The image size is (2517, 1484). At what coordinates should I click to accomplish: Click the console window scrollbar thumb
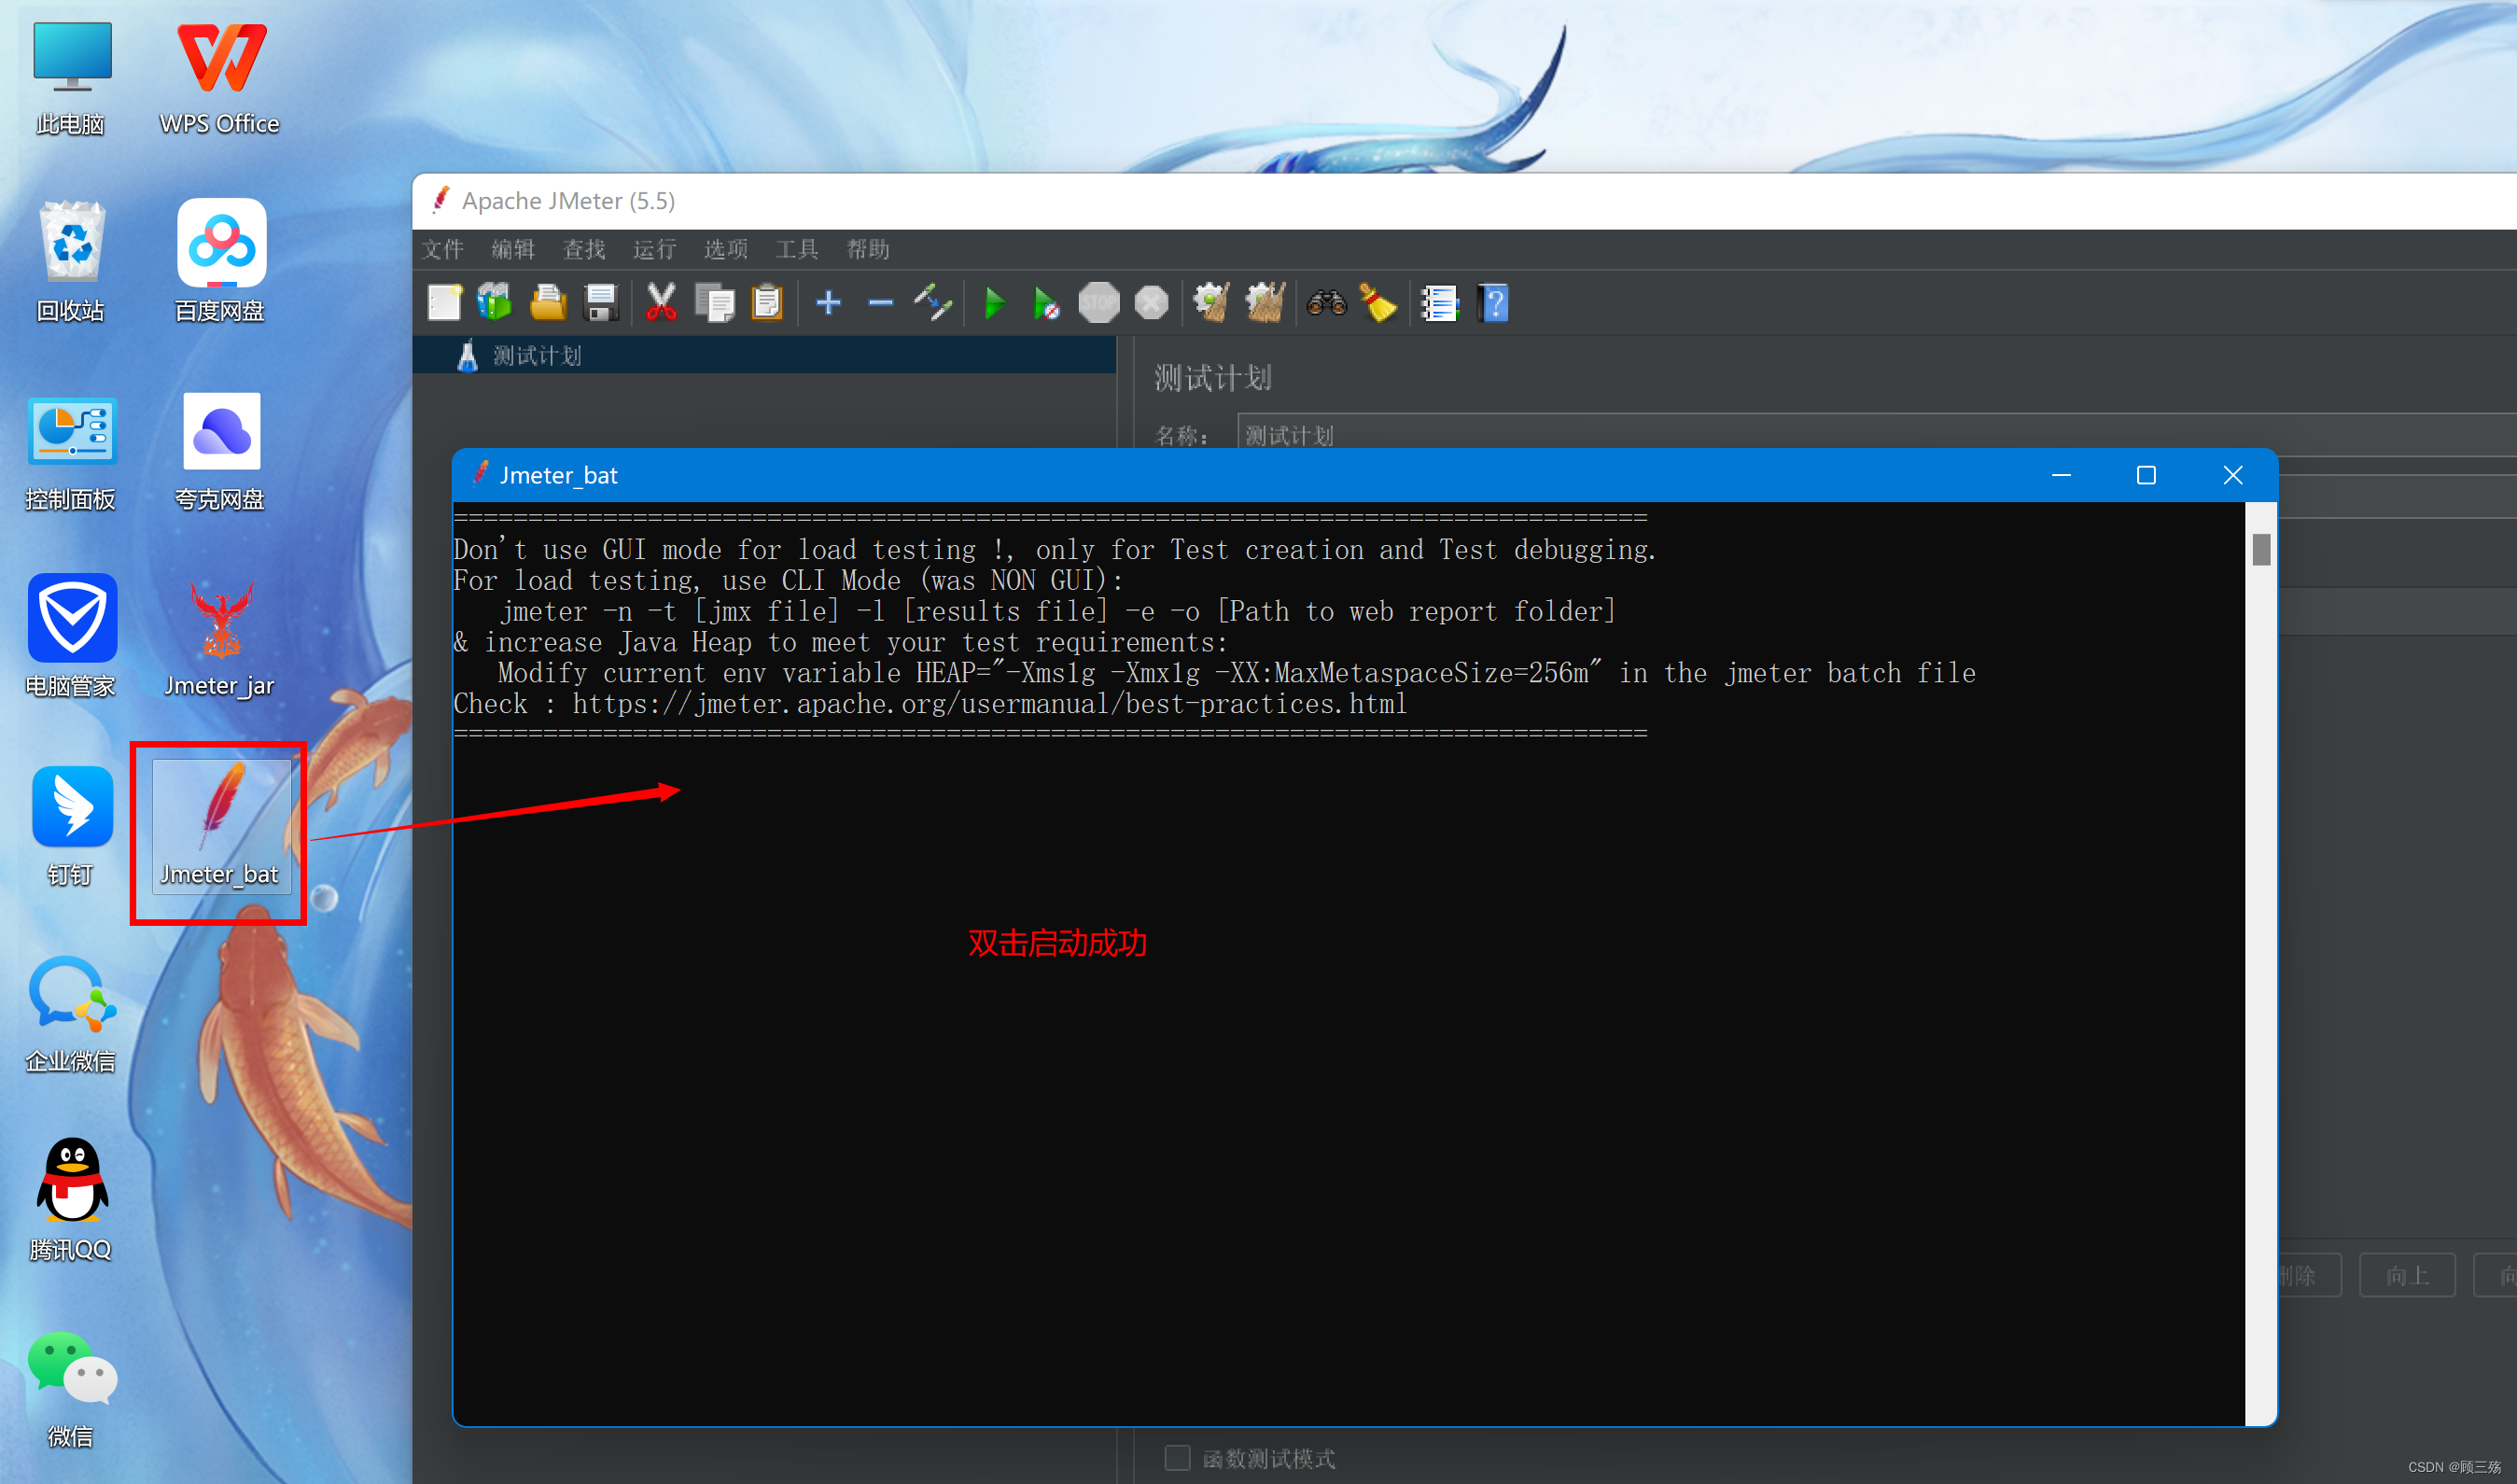pos(2261,549)
